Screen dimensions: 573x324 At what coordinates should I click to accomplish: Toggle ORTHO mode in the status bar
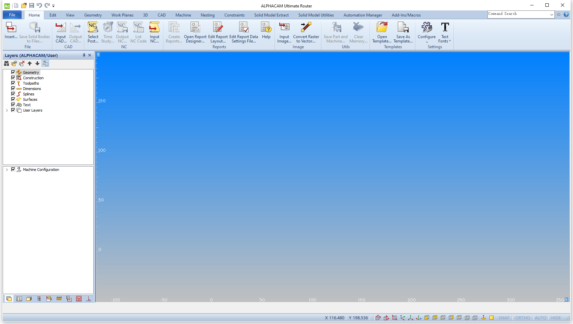522,318
